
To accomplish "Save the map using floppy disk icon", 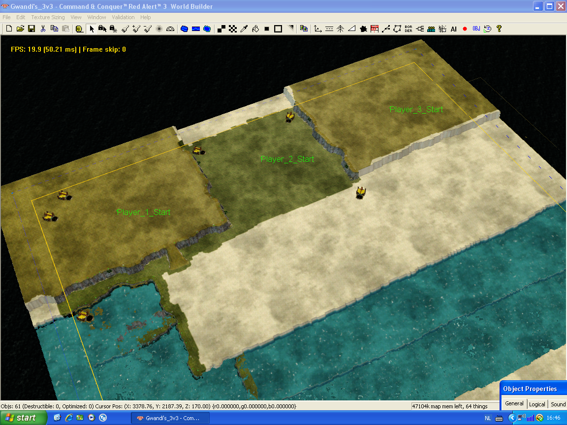I will click(31, 29).
